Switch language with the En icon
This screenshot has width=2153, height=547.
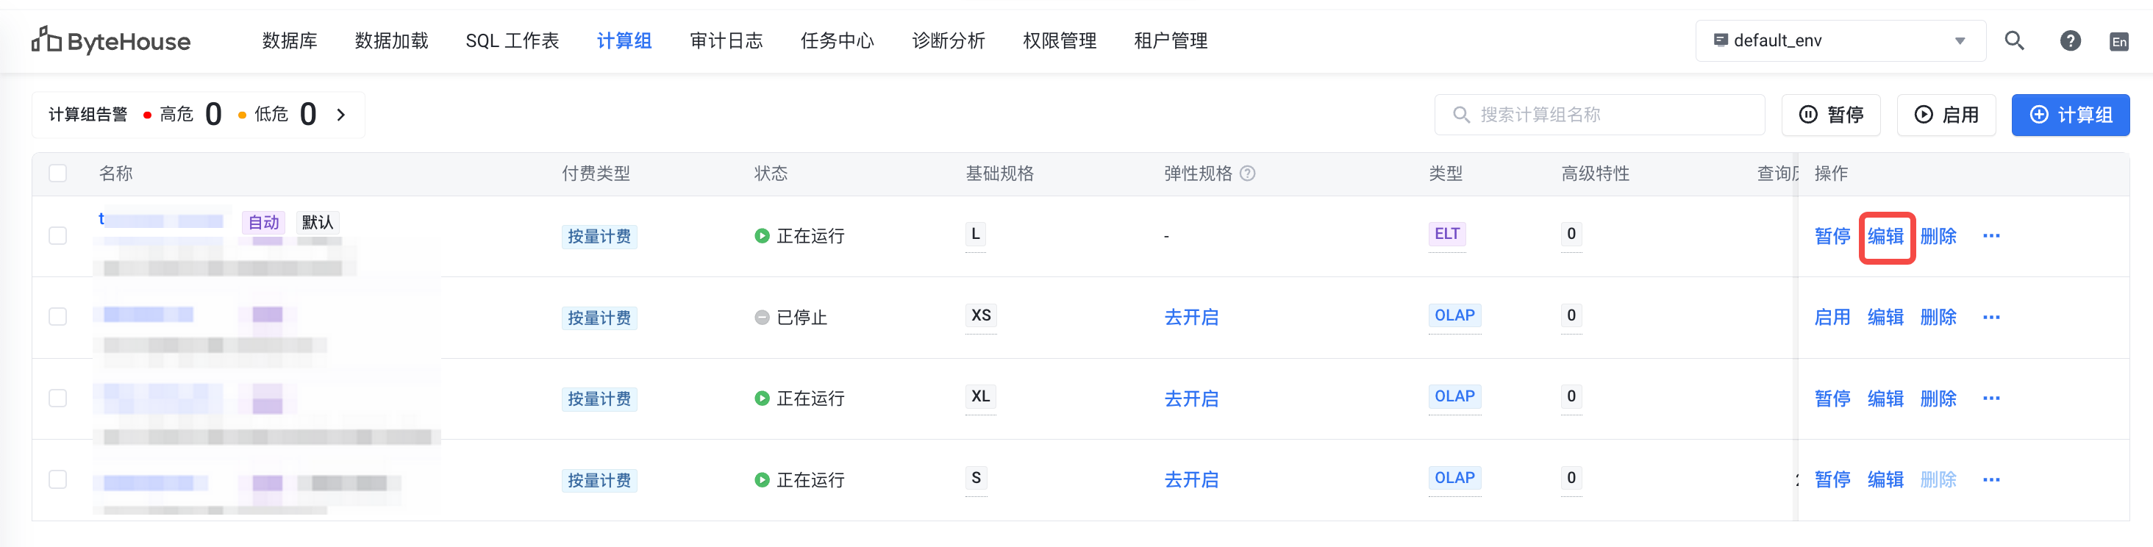pos(2118,41)
